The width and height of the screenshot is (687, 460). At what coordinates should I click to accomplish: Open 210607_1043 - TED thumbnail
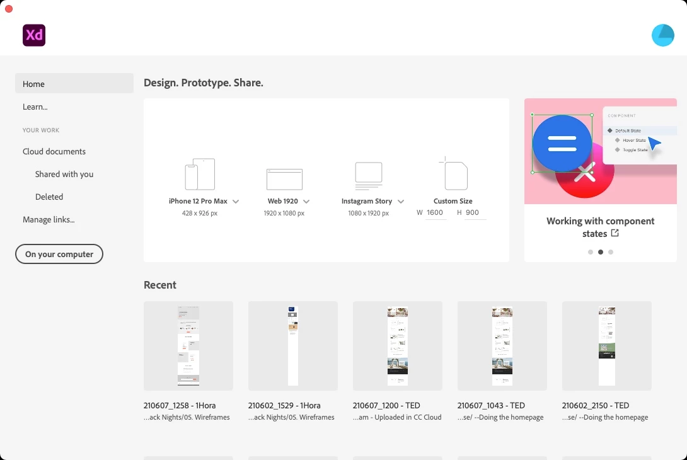click(502, 346)
